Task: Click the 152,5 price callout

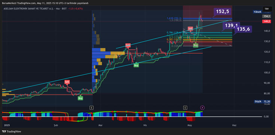Action: [x=223, y=12]
